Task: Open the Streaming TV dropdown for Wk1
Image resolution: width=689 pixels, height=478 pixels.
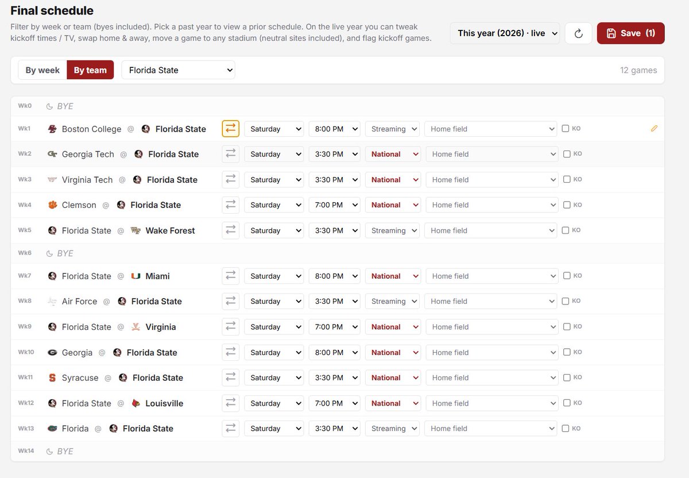Action: [x=392, y=129]
